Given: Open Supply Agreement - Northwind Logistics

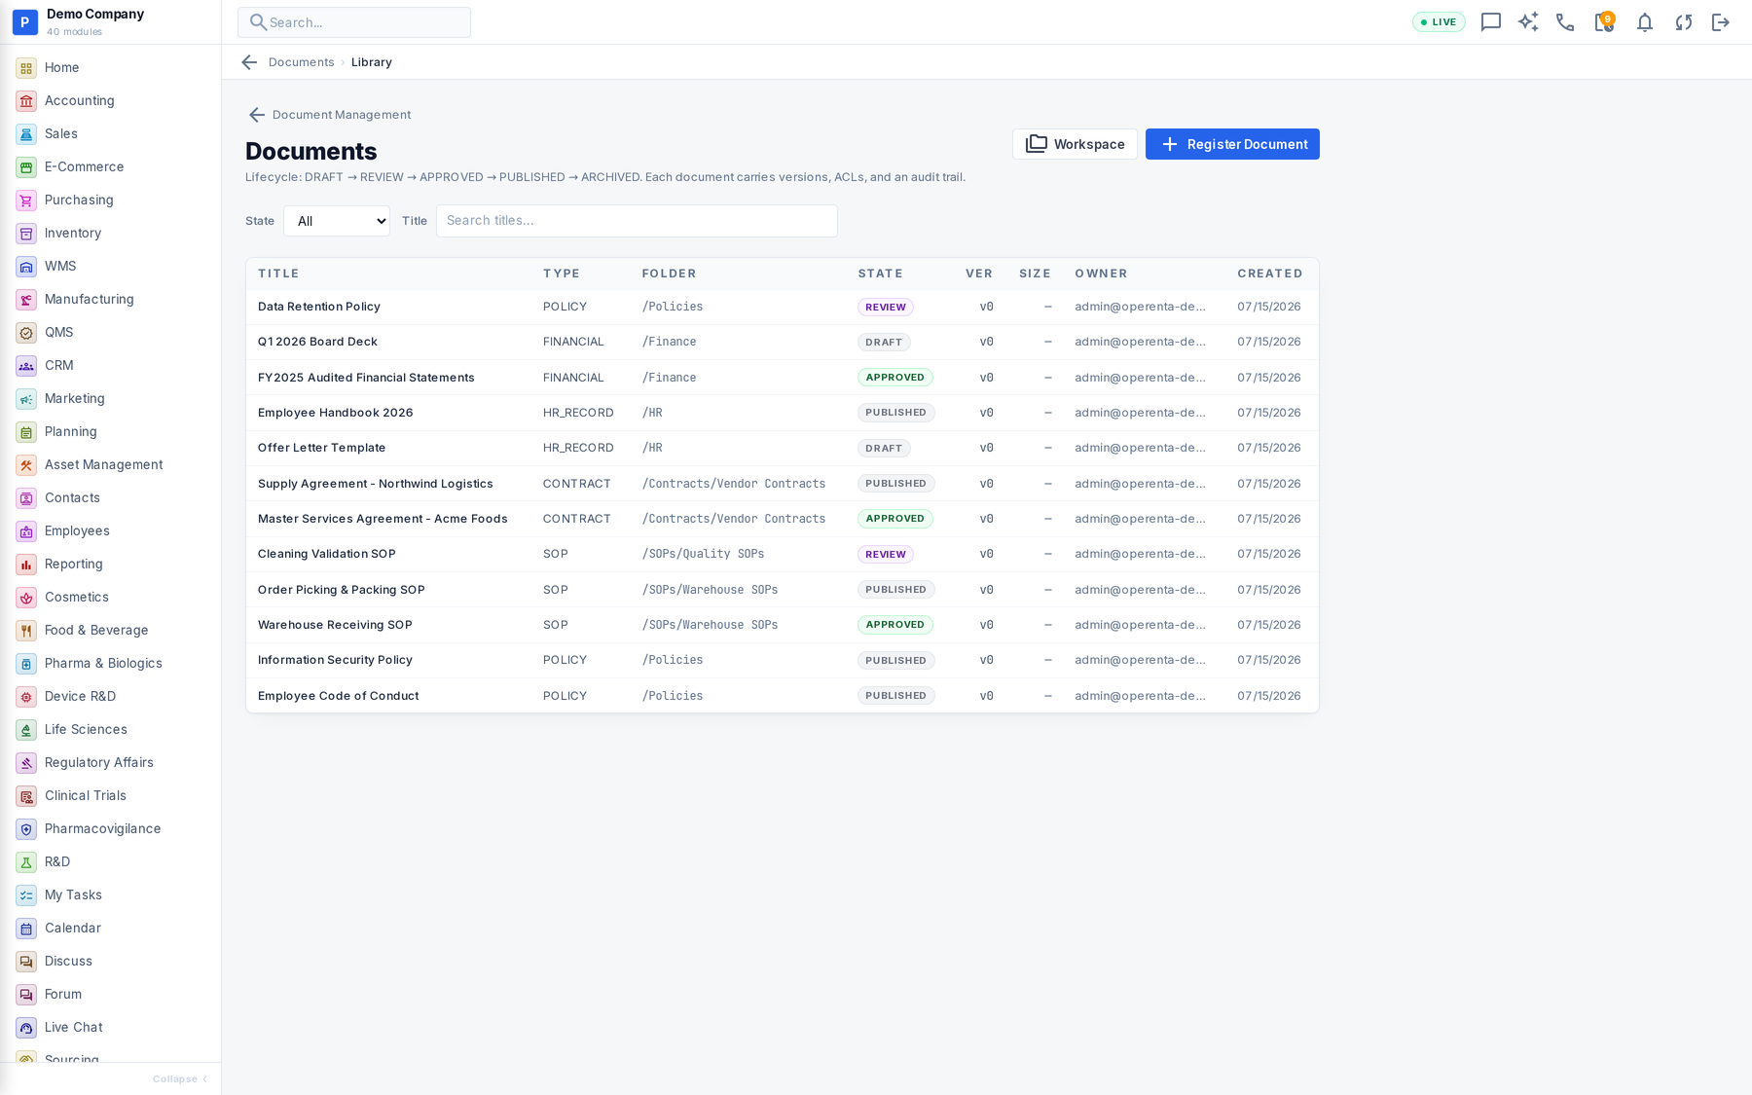Looking at the screenshot, I should click(x=376, y=484).
